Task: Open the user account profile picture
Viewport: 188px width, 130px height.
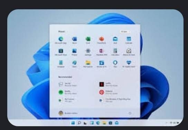Action: point(61,113)
